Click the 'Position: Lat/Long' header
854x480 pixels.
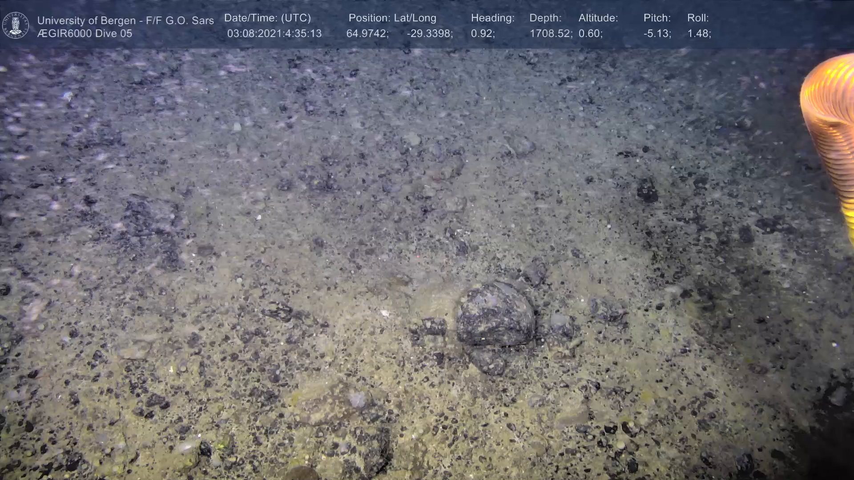392,18
